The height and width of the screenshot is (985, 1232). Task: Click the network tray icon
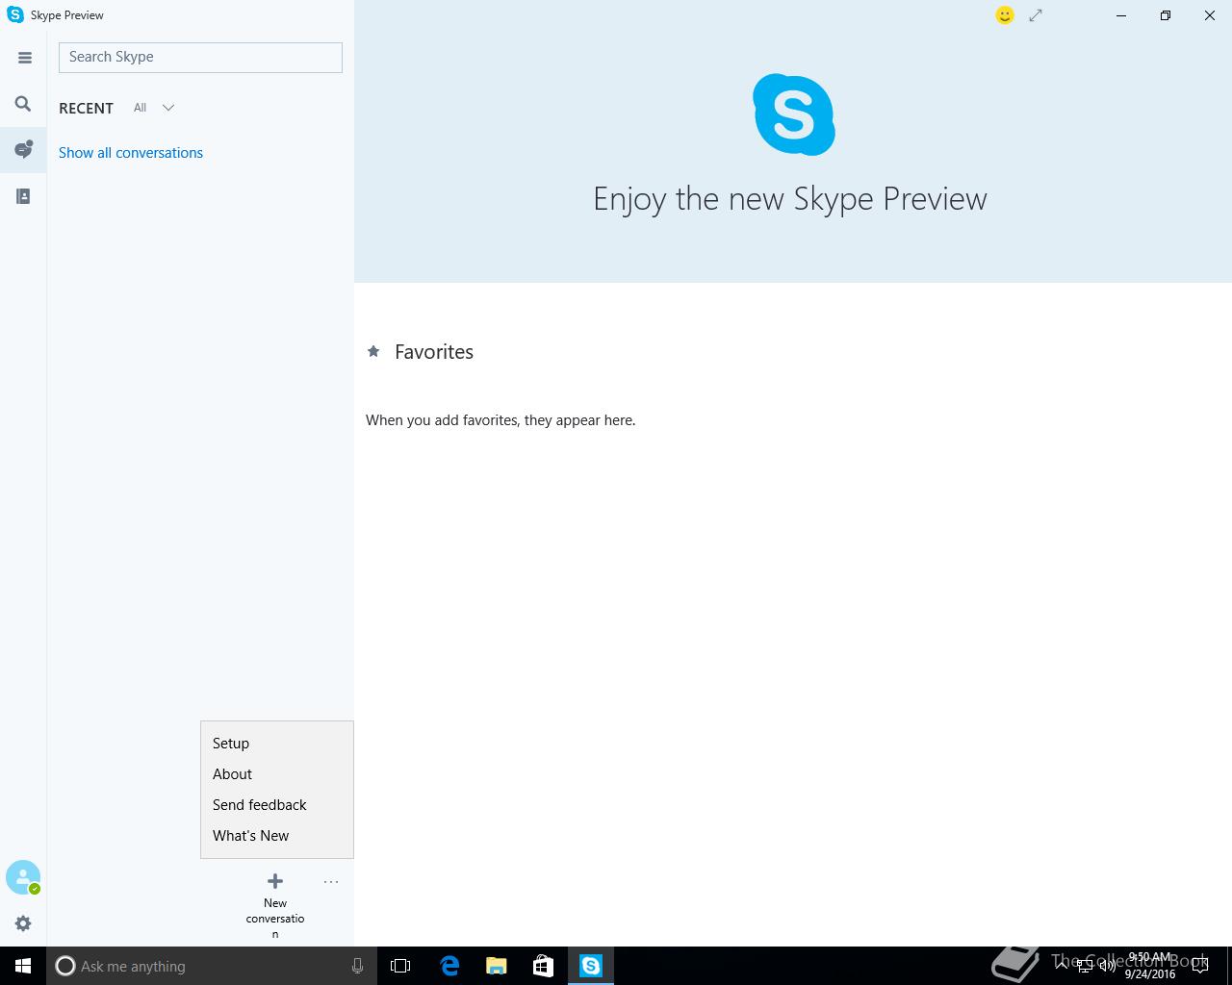pos(1084,967)
